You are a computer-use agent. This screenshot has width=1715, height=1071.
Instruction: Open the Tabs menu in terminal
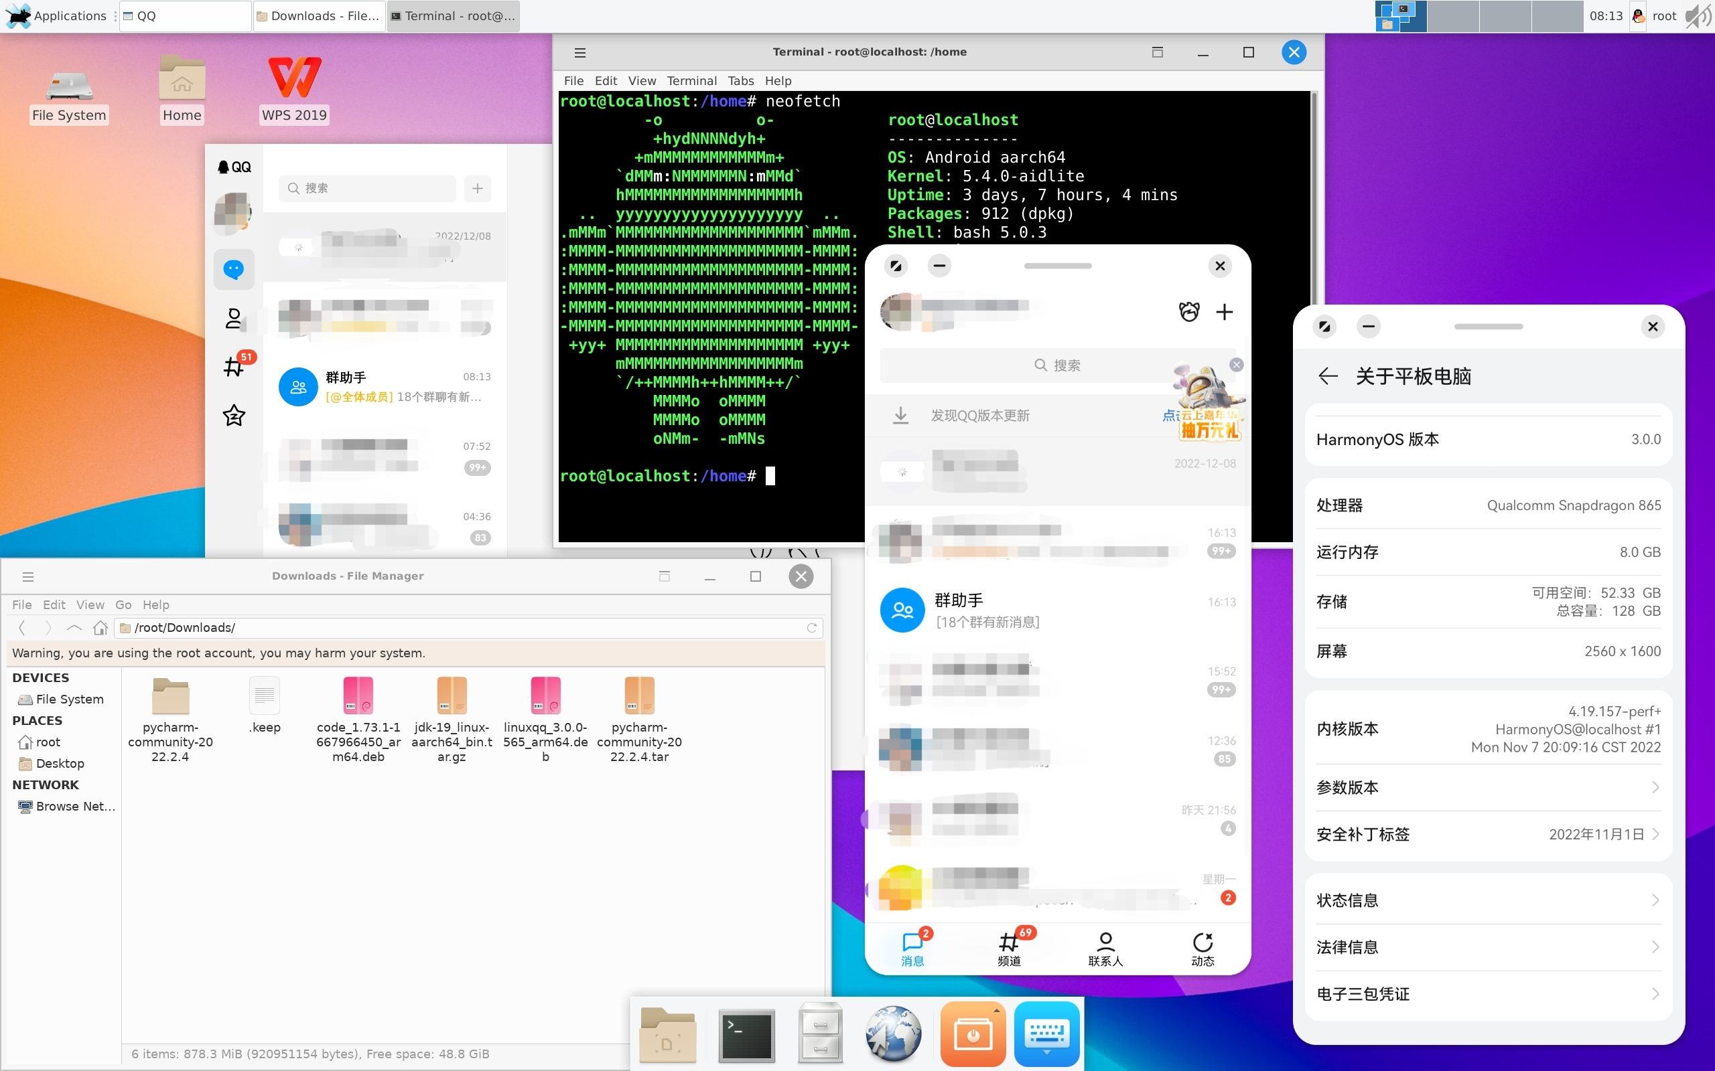tap(740, 81)
